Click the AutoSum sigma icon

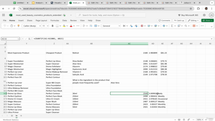tap(172, 26)
